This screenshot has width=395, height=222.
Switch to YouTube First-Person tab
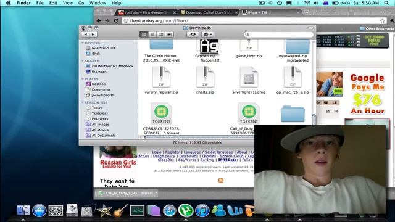click(147, 12)
